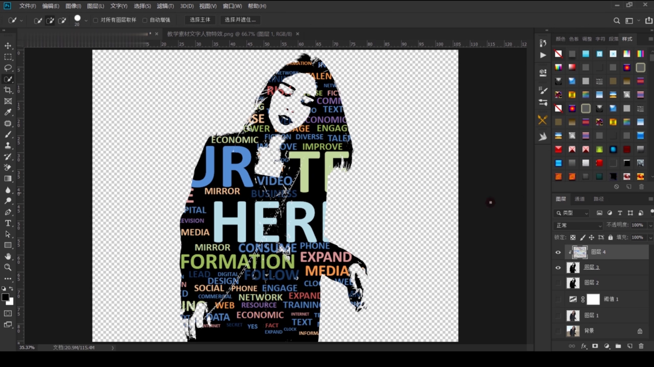Select the Horizontal Type tool
The height and width of the screenshot is (367, 654).
click(x=8, y=223)
